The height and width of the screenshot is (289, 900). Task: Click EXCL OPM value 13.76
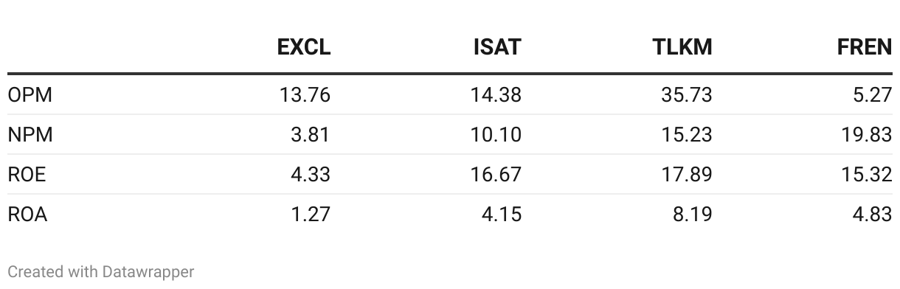[305, 95]
